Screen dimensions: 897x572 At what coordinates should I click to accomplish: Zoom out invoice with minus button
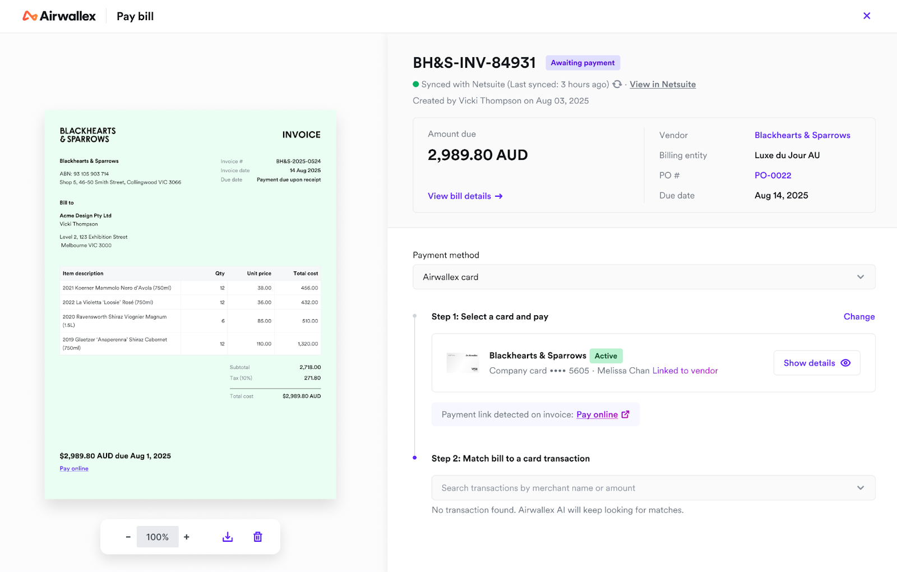pyautogui.click(x=128, y=537)
